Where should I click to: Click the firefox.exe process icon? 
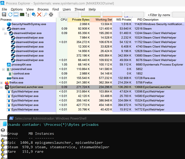[x=7, y=83]
